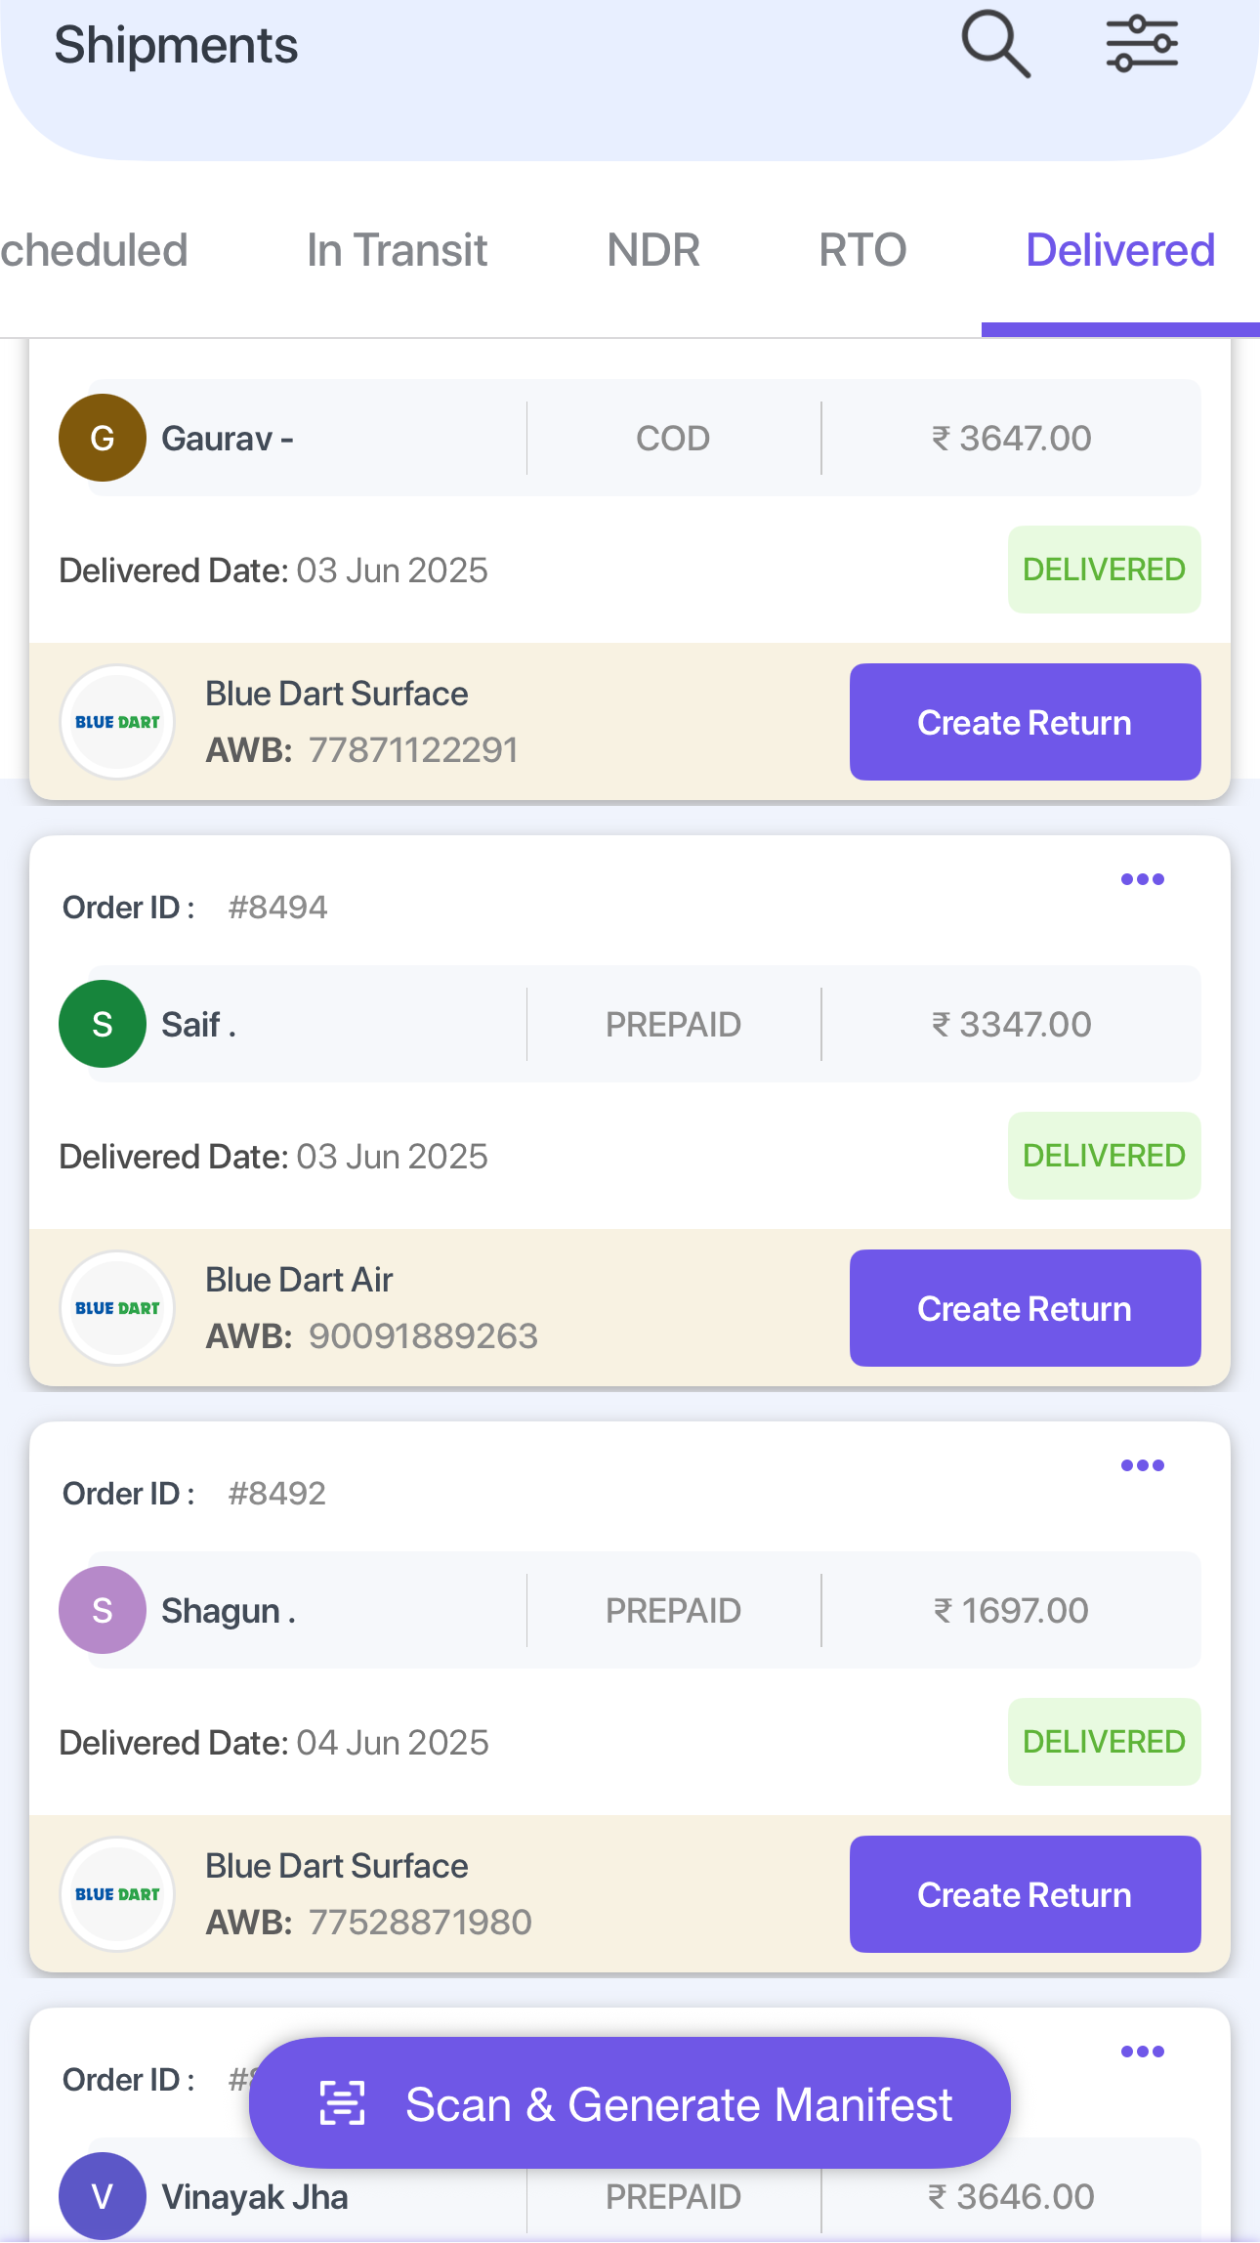1260x2243 pixels.
Task: Tap Blue Dart logo beside AWB 90091889263
Action: pyautogui.click(x=117, y=1308)
